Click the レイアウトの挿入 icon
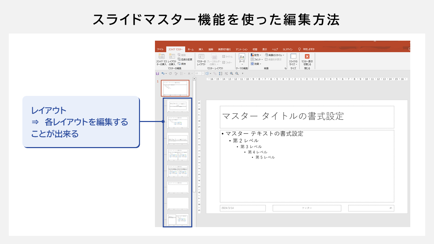The image size is (434, 244). [172, 56]
